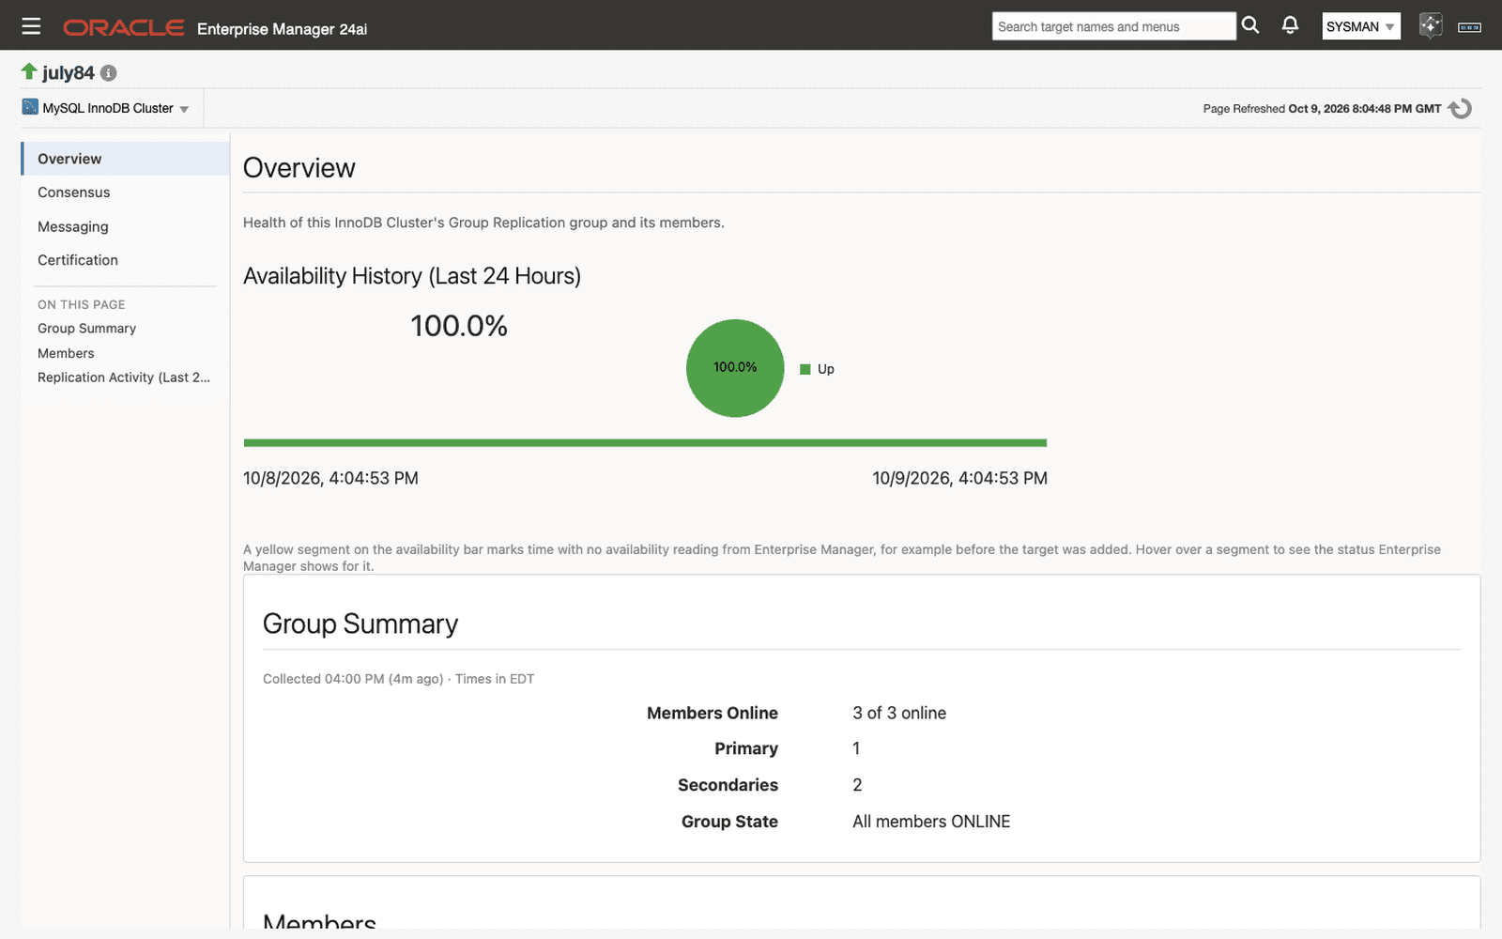Viewport: 1502px width, 939px height.
Task: Click the search magnifier icon
Action: [x=1250, y=25]
